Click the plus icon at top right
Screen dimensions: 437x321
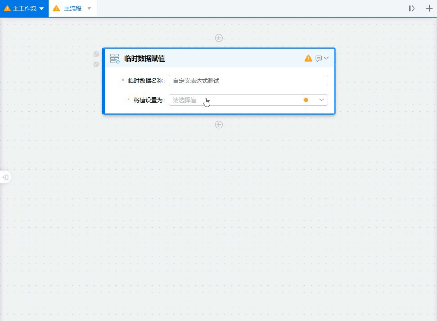tap(429, 8)
